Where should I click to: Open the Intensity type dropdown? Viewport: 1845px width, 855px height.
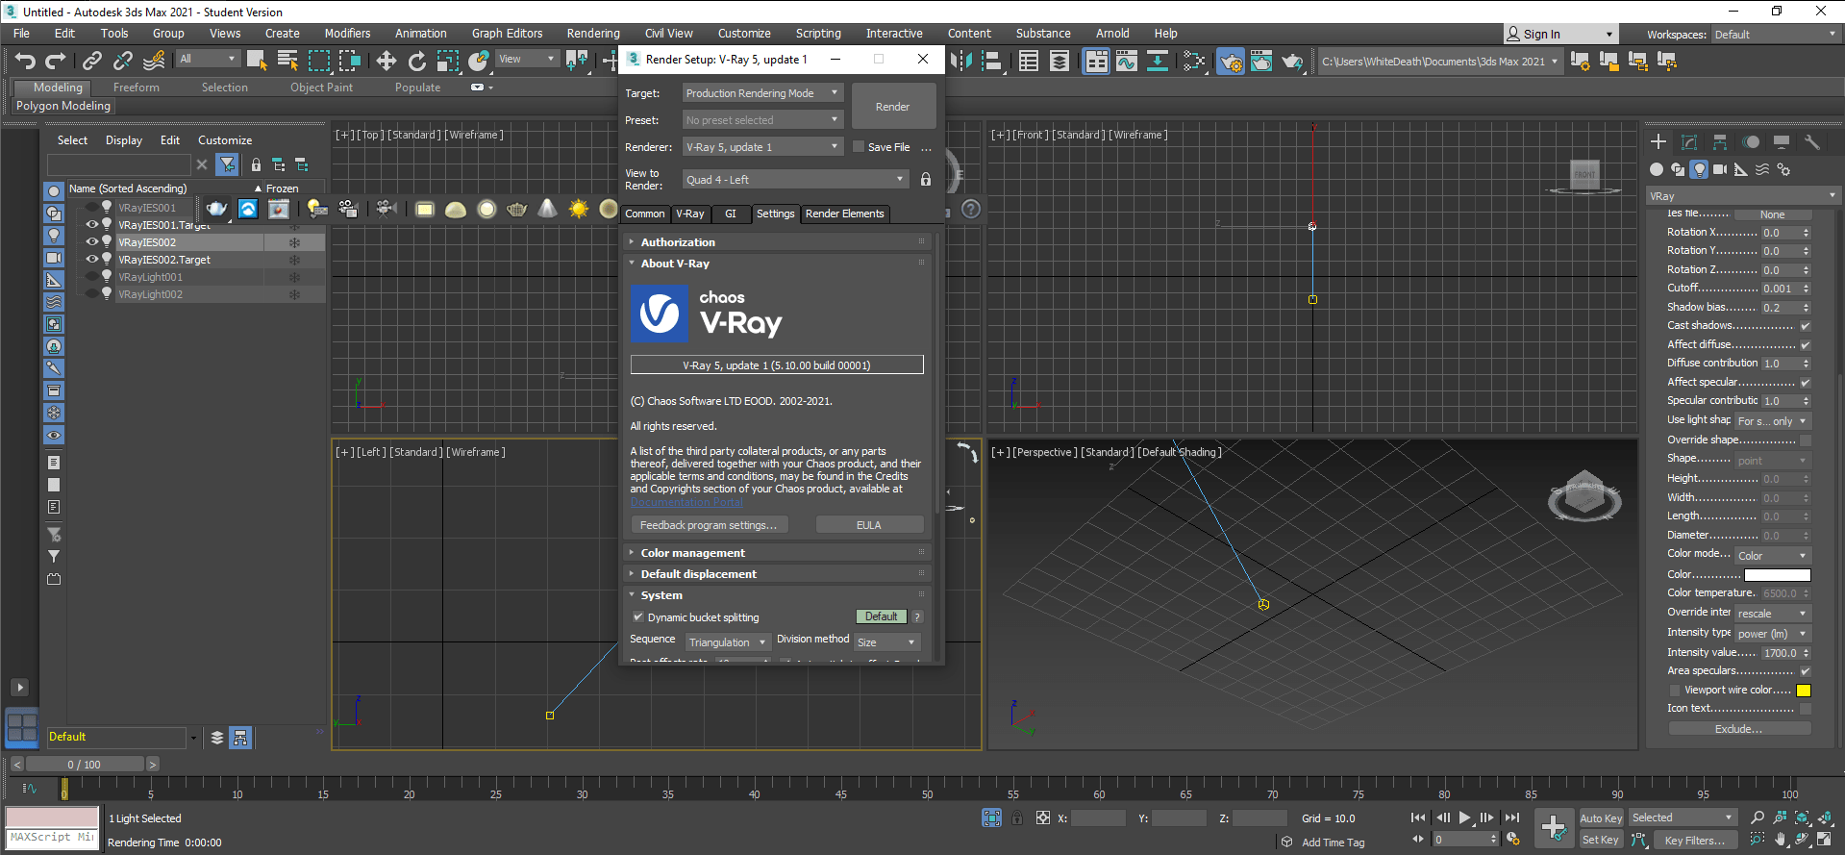(1772, 634)
